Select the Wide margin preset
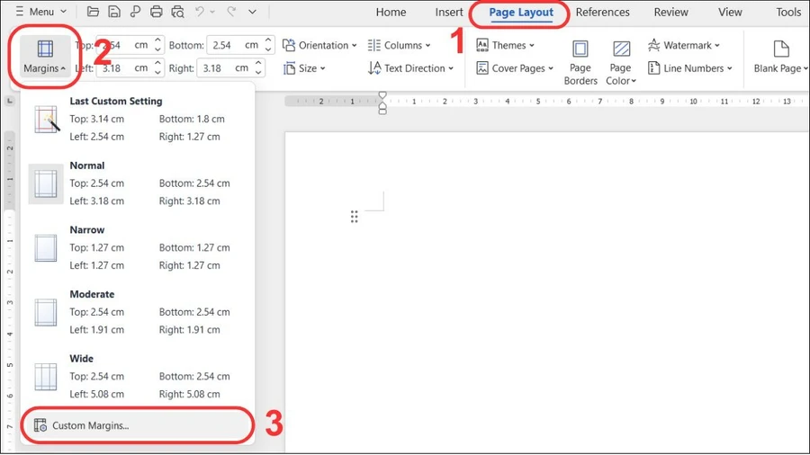This screenshot has height=455, width=810. 138,377
